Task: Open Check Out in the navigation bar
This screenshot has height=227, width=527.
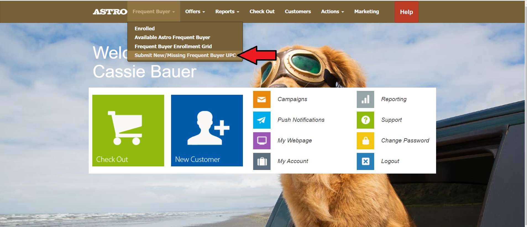Action: tap(262, 12)
